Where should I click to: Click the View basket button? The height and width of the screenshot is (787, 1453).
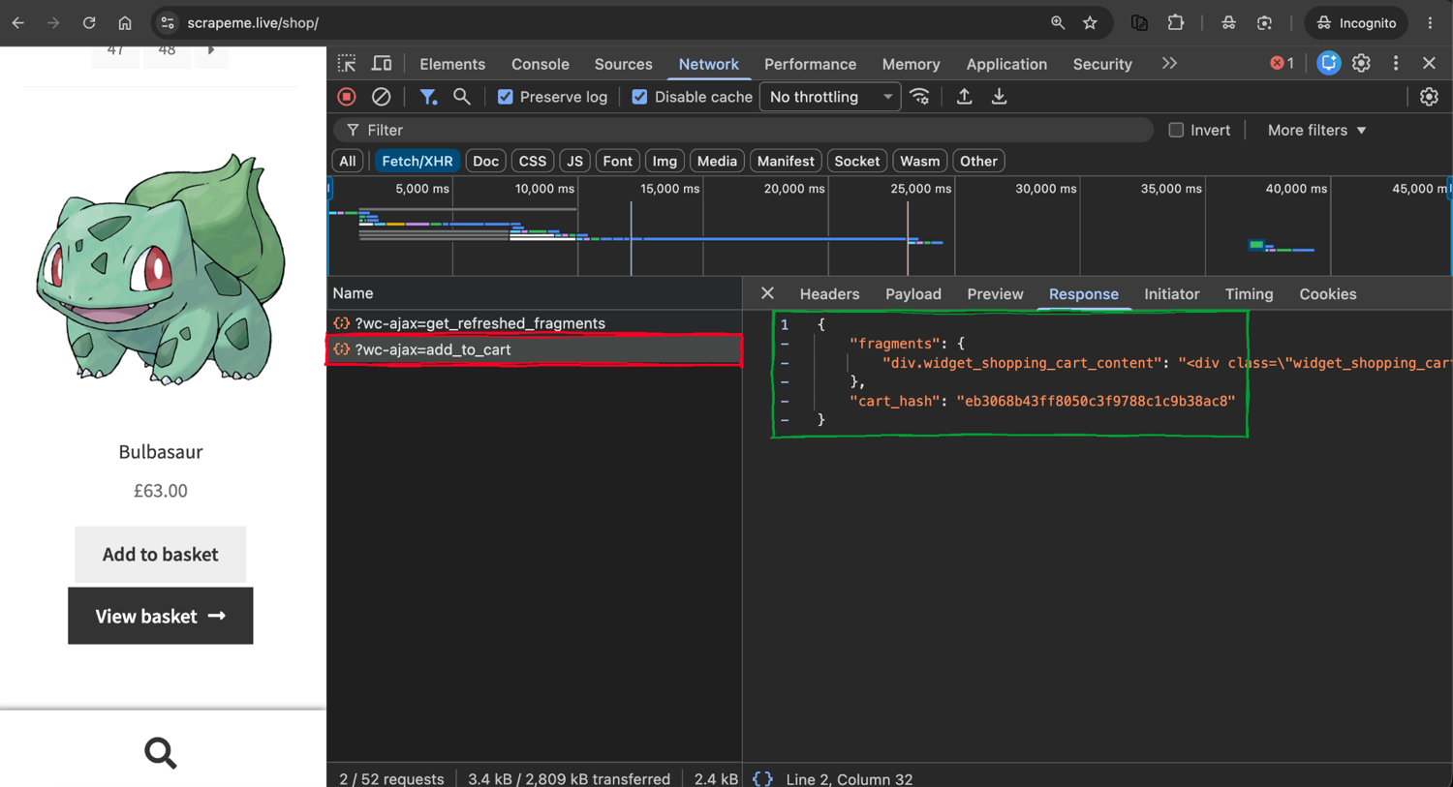pos(161,616)
